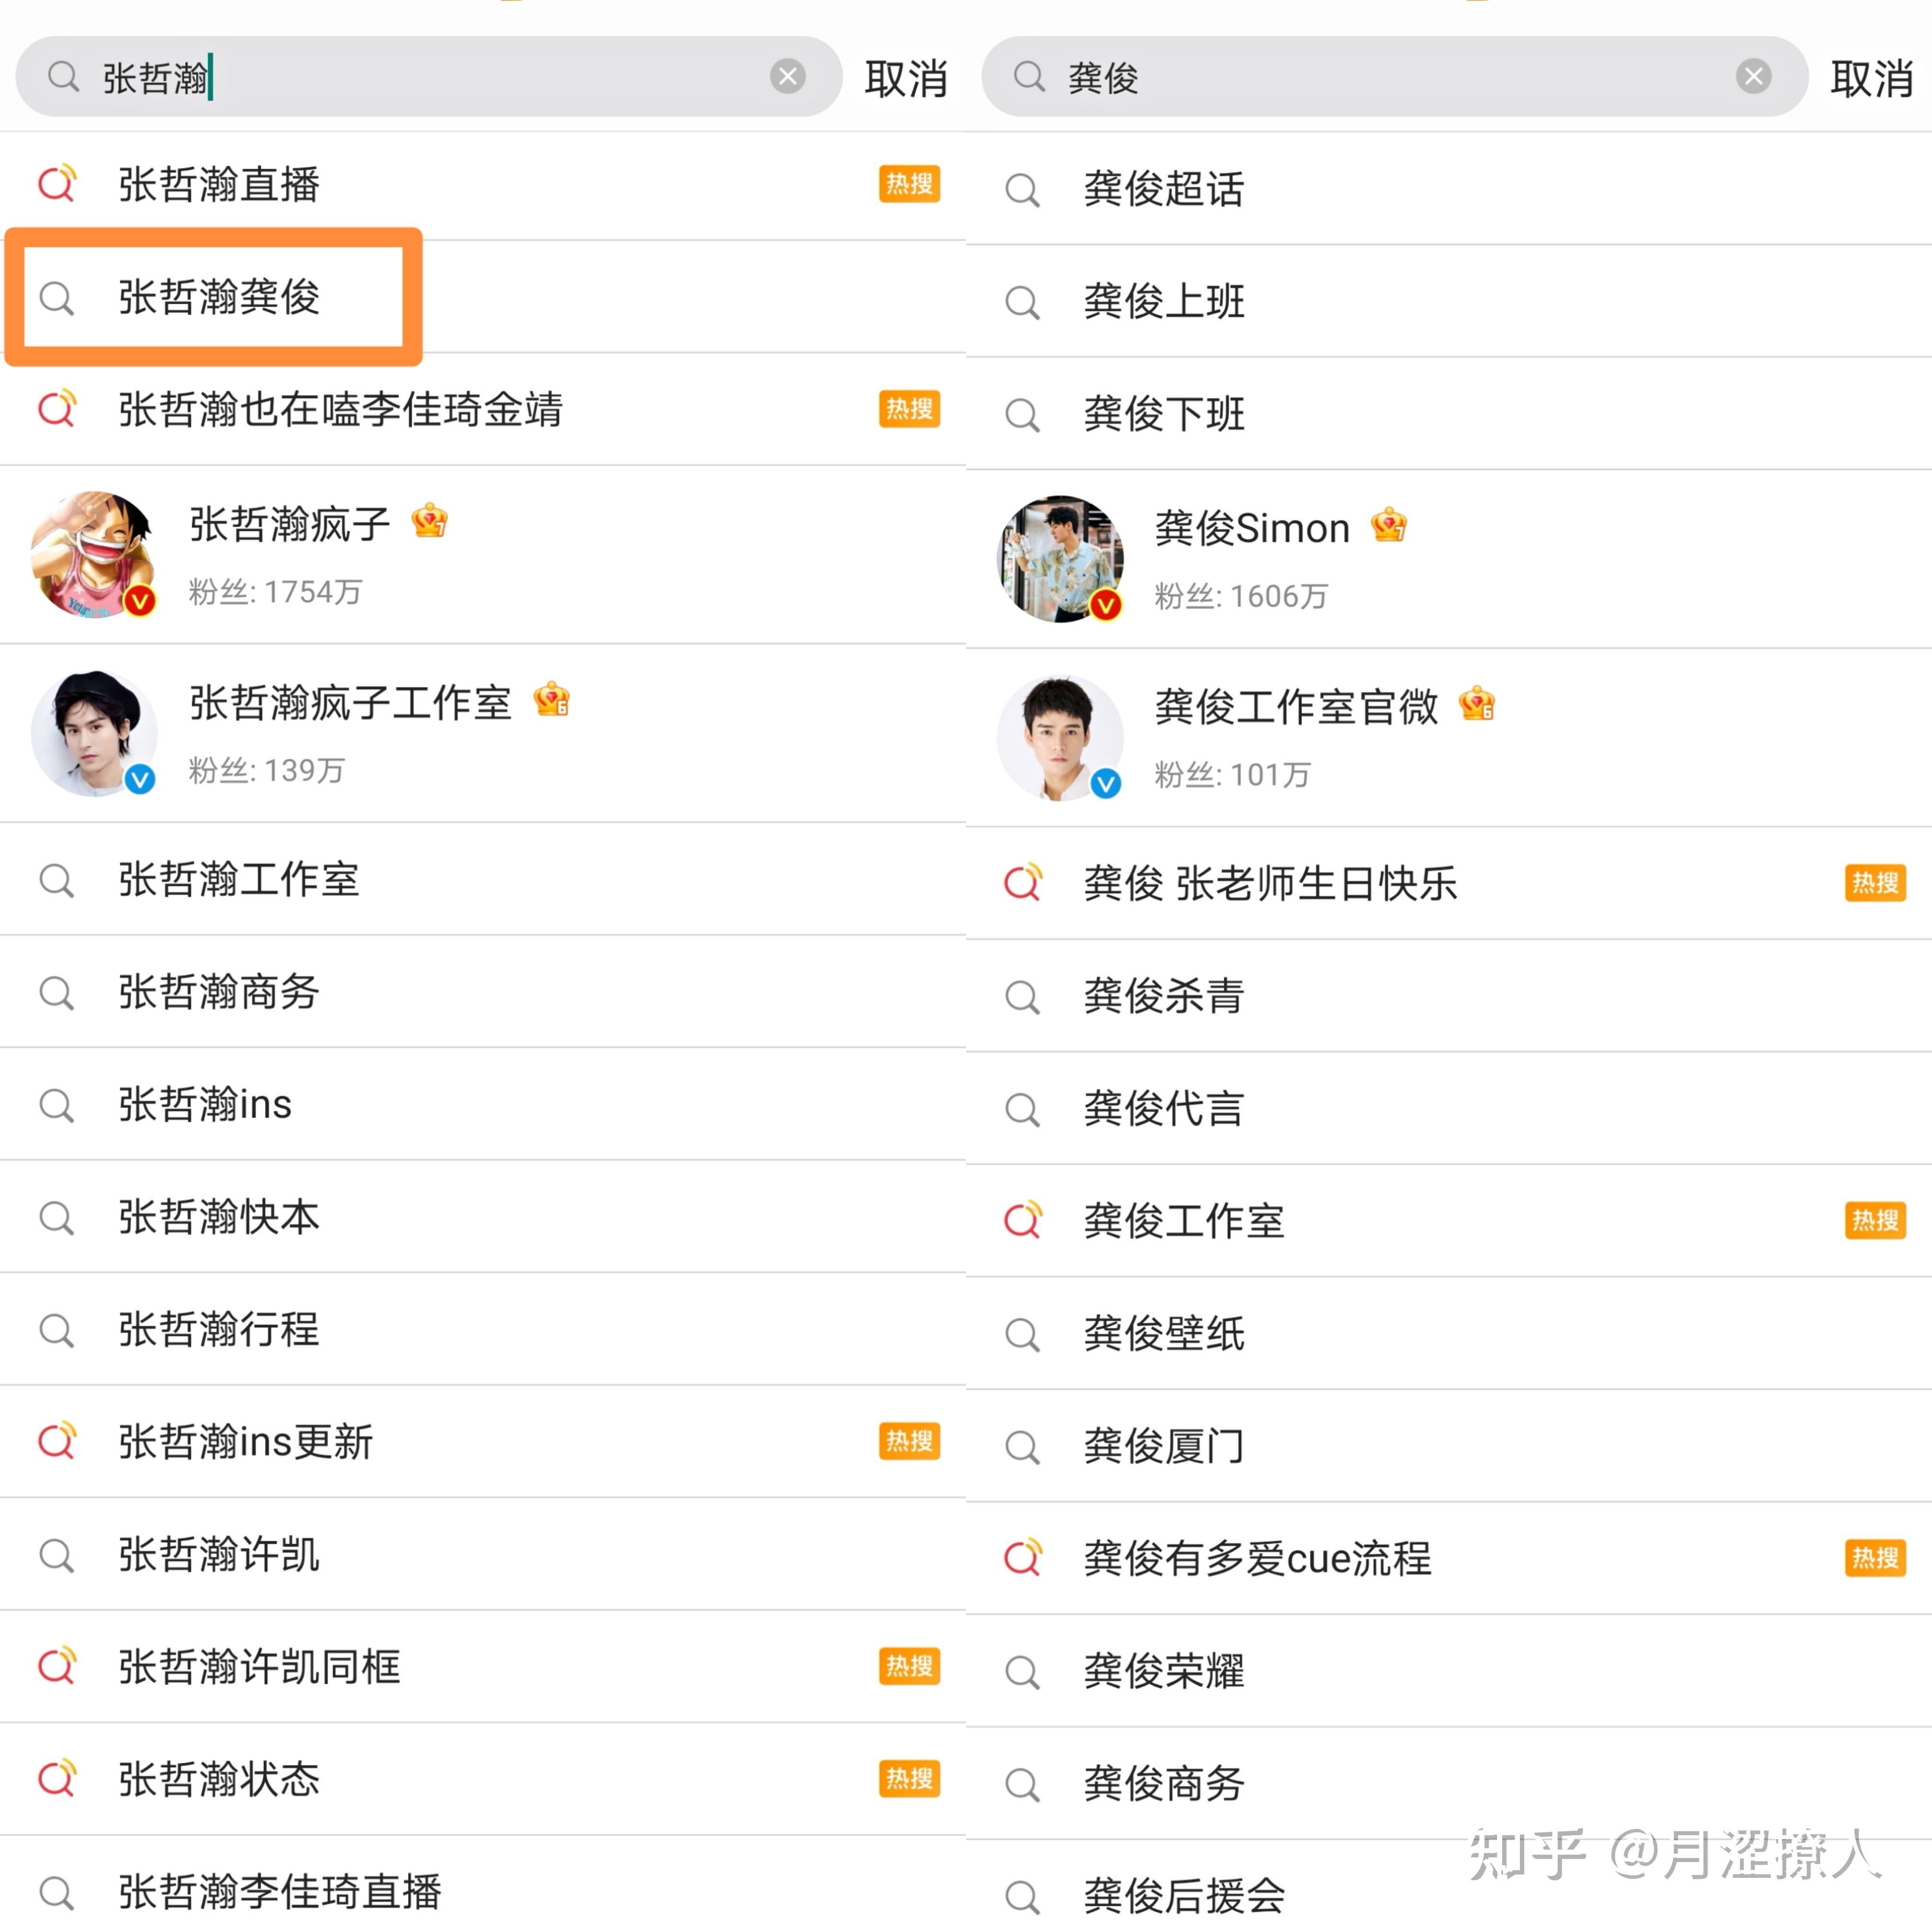The width and height of the screenshot is (1932, 1932).
Task: Open 张哲瀚疯子 profile avatar
Action: tap(94, 554)
